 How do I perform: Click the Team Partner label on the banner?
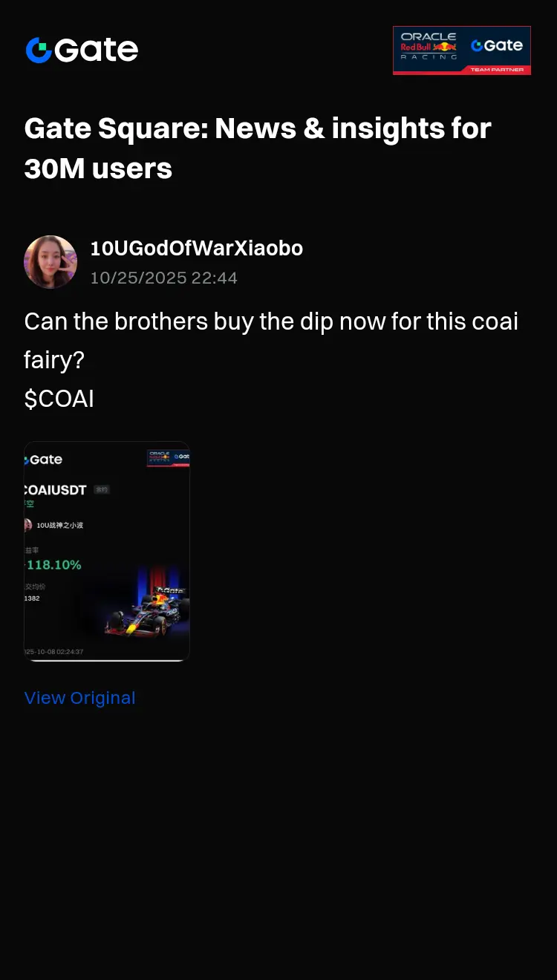click(497, 70)
